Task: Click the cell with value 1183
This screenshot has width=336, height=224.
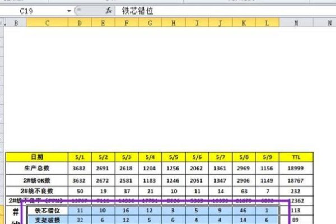Action: (x=150, y=180)
